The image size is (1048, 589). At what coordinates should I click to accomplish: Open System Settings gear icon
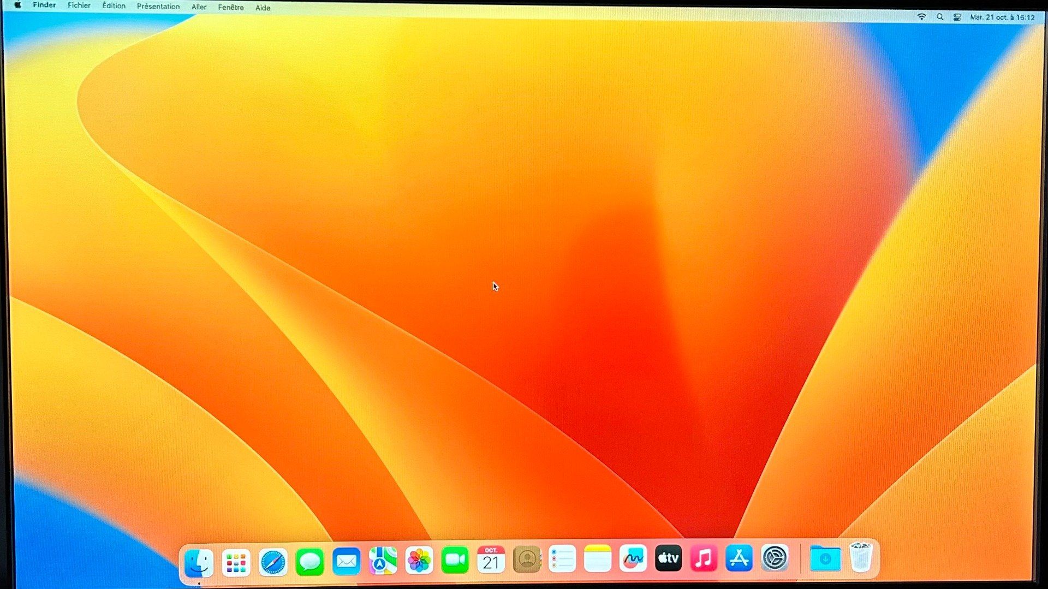(775, 558)
